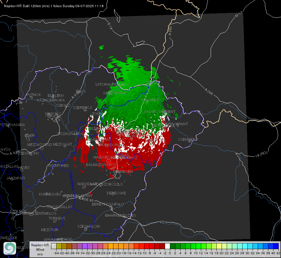The width and height of the screenshot is (281, 258).
Task: Click the SÁROSPATAK city label
Action: click(x=115, y=93)
